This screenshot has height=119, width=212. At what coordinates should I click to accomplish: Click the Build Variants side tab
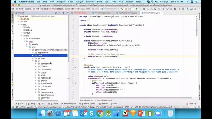(x=13, y=79)
